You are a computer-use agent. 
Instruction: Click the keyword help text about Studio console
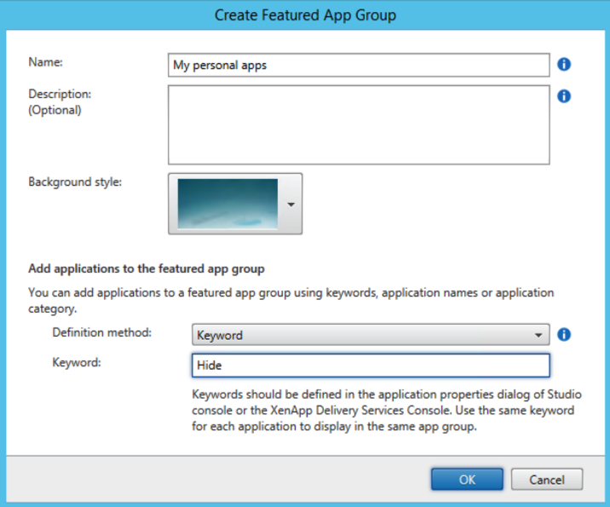(386, 411)
